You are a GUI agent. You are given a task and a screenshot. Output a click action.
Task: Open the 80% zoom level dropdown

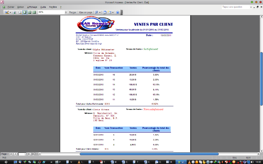click(x=66, y=12)
